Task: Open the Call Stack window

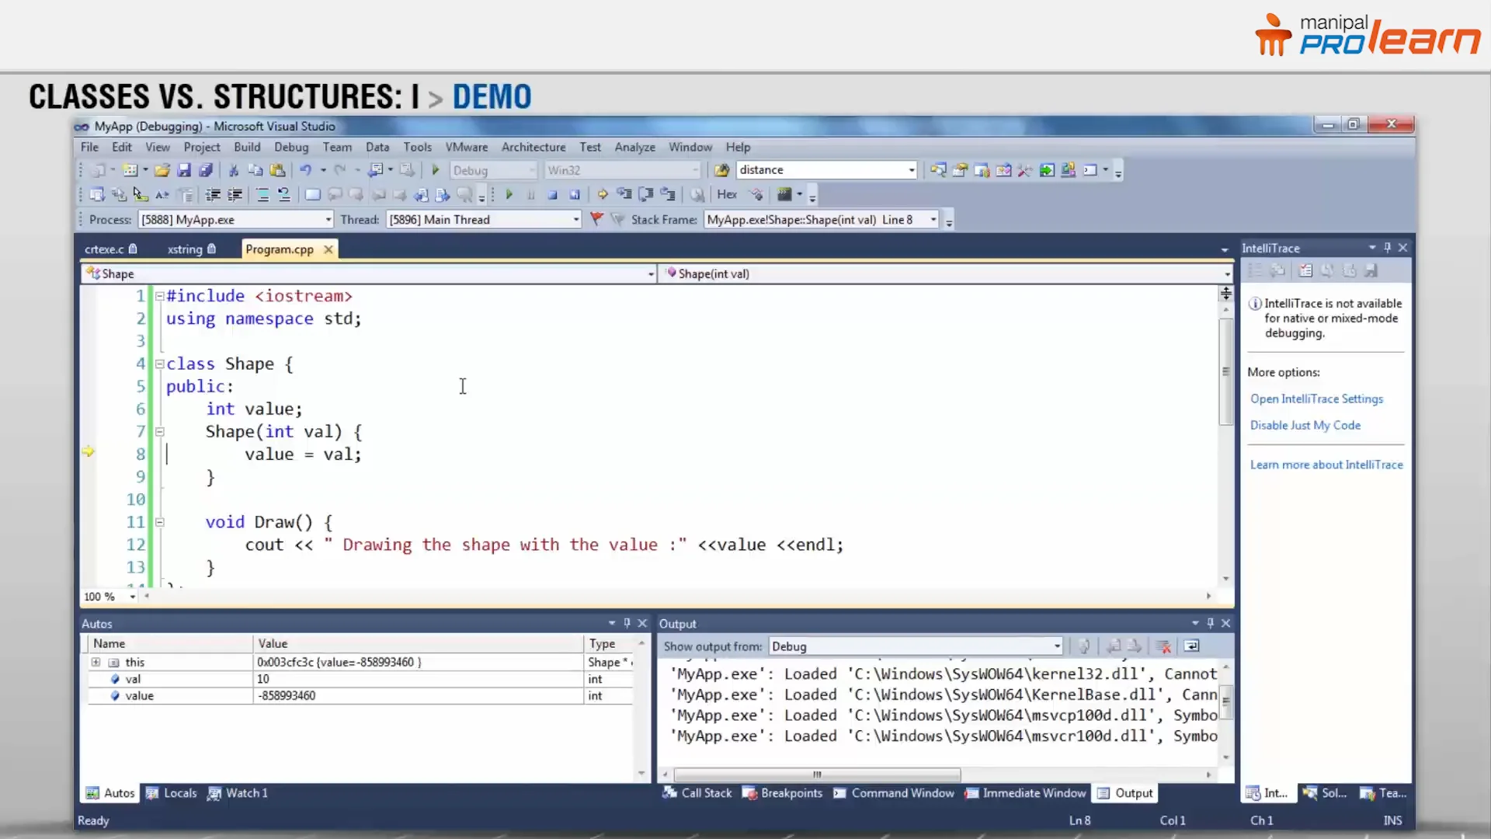Action: tap(704, 793)
